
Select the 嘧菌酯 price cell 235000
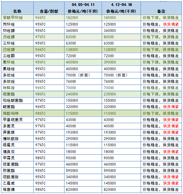[121, 94]
